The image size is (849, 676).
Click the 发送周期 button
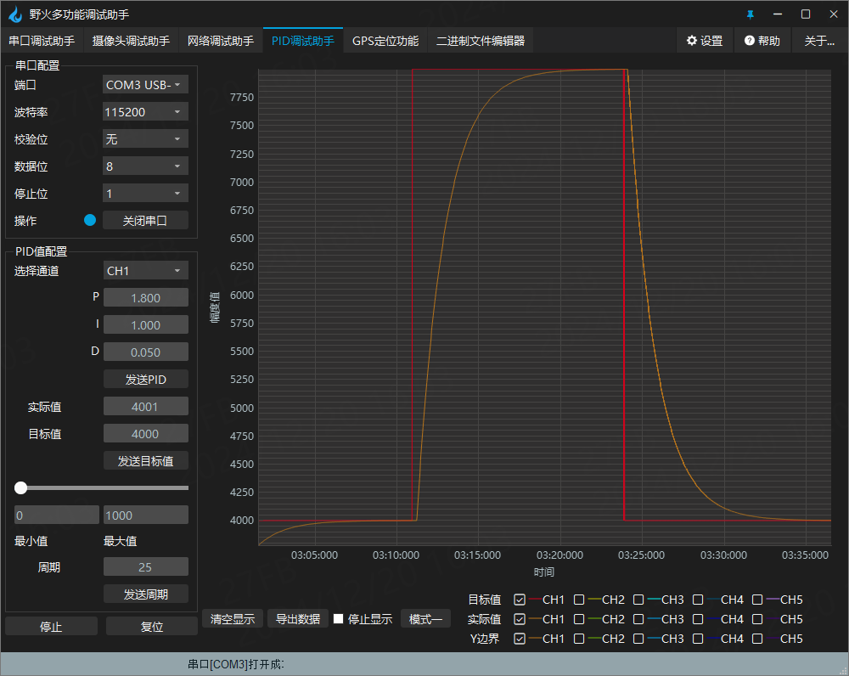146,594
